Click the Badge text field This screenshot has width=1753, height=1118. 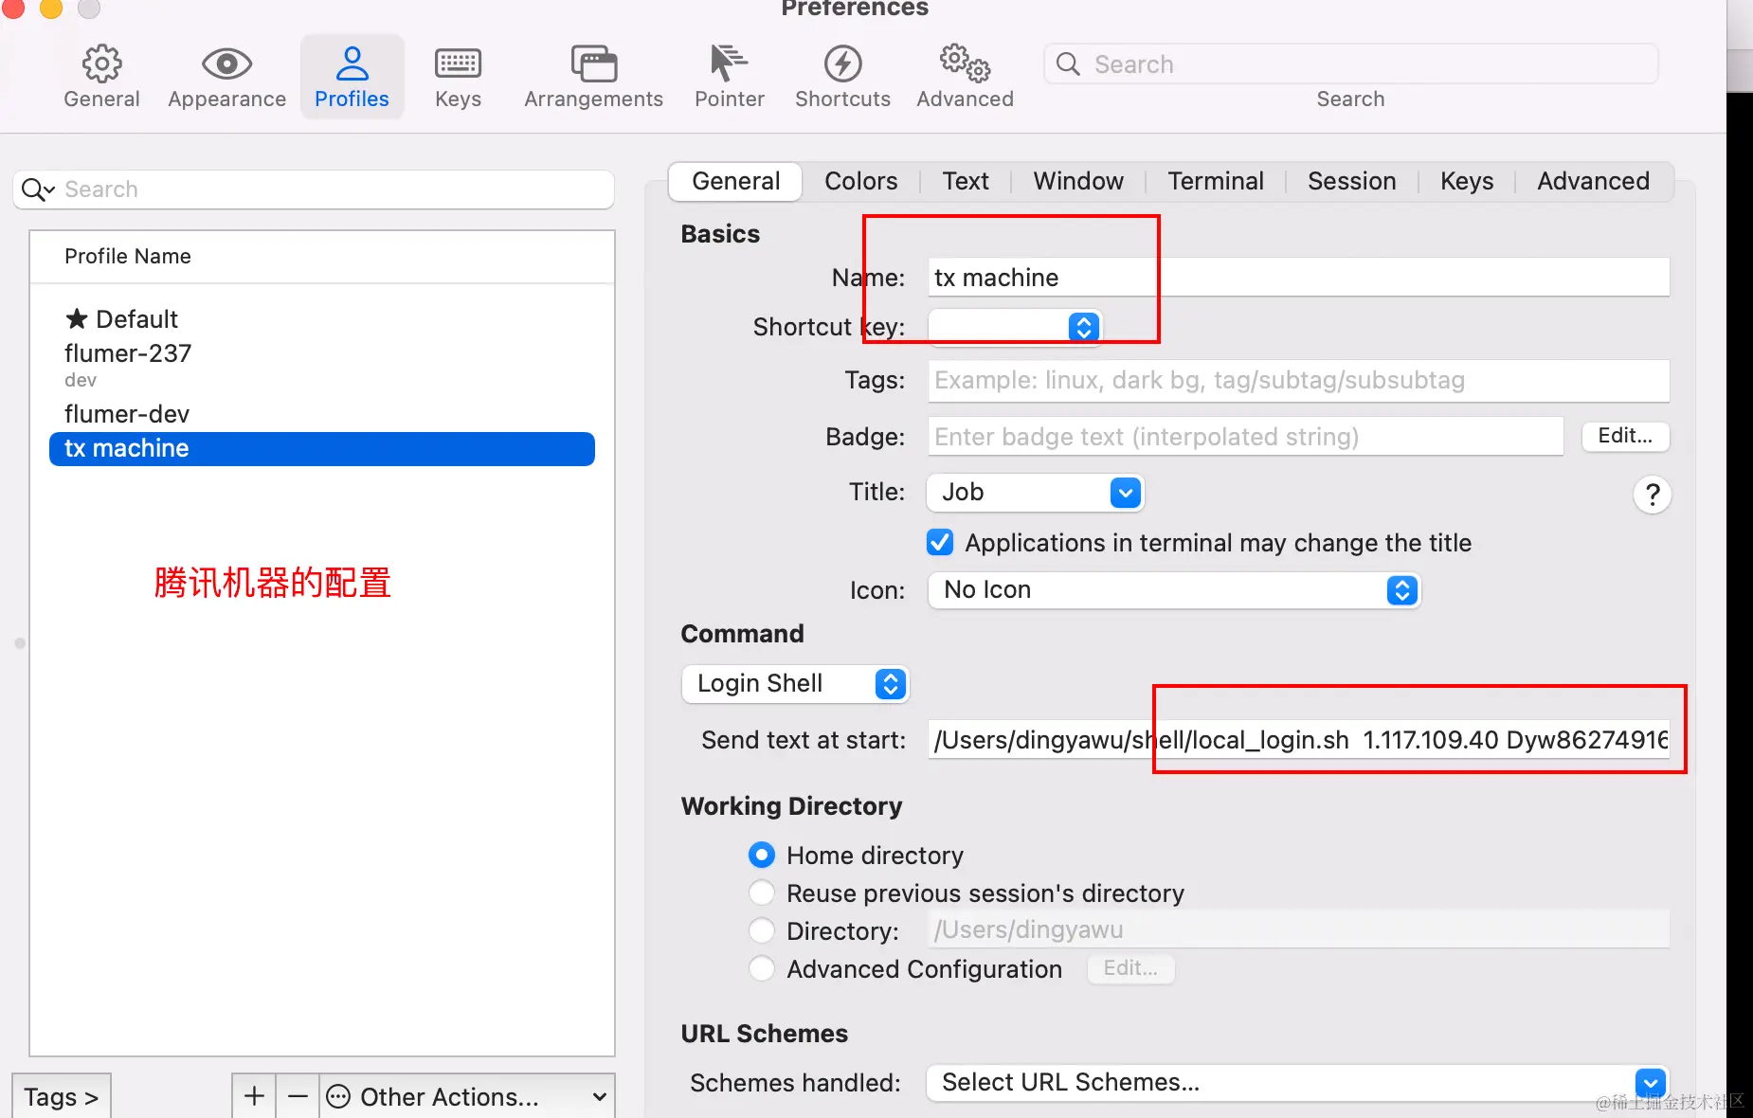coord(1246,437)
